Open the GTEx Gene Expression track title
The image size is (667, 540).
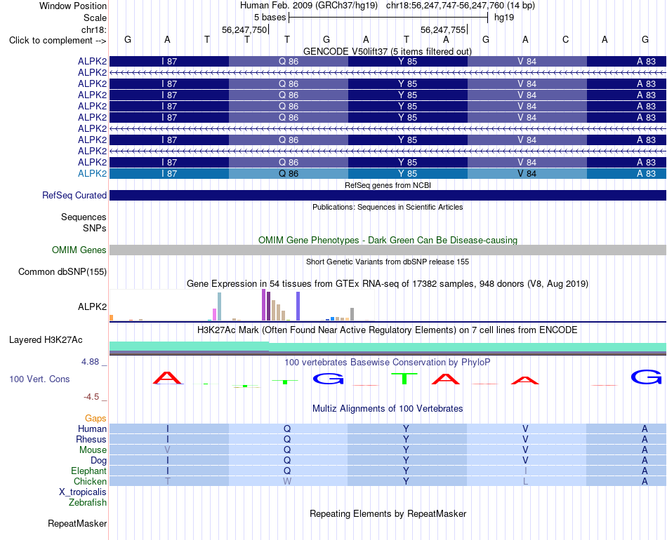point(388,284)
